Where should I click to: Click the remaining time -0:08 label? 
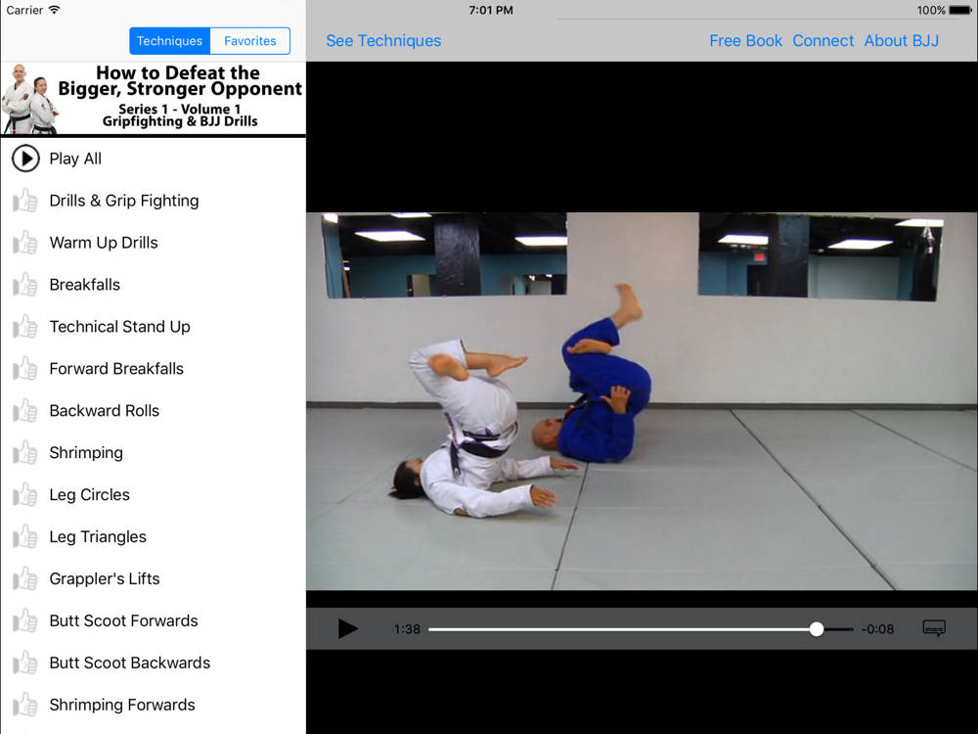[877, 629]
